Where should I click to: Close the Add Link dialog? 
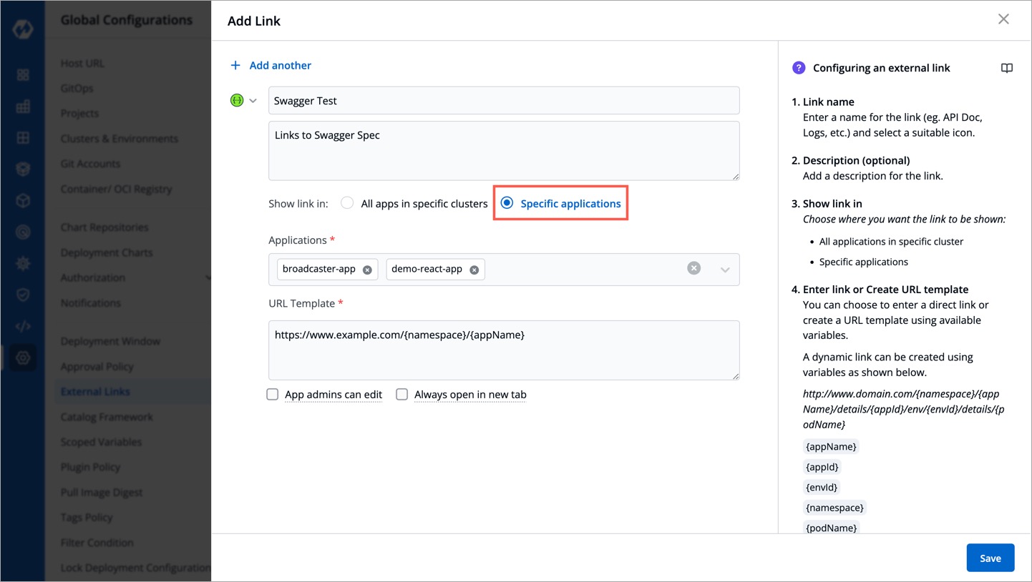click(x=1003, y=19)
